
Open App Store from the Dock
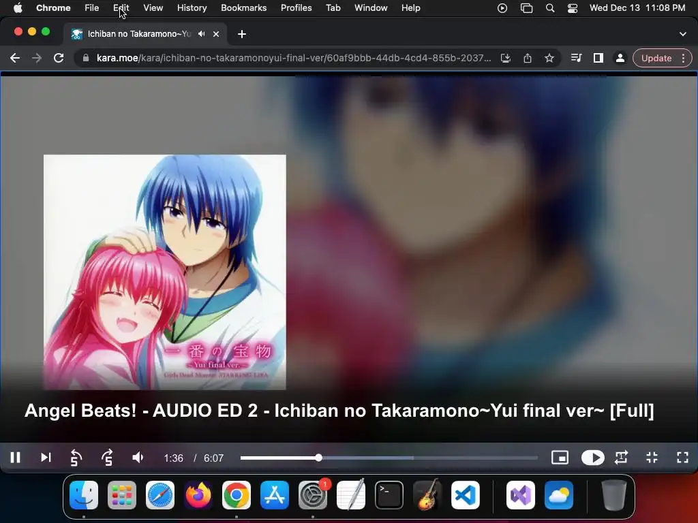(x=275, y=495)
